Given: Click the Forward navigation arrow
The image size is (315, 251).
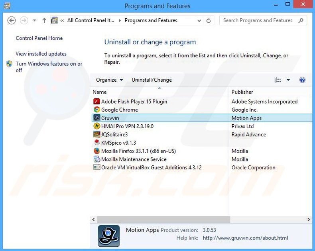Looking at the screenshot, I should click(24, 20).
